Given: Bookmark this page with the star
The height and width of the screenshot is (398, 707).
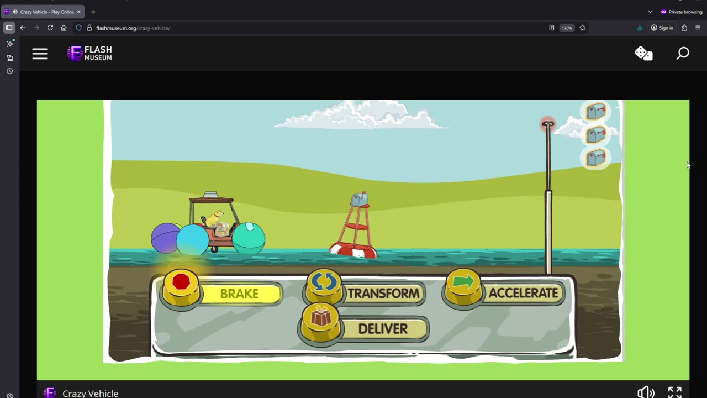Looking at the screenshot, I should (x=582, y=28).
